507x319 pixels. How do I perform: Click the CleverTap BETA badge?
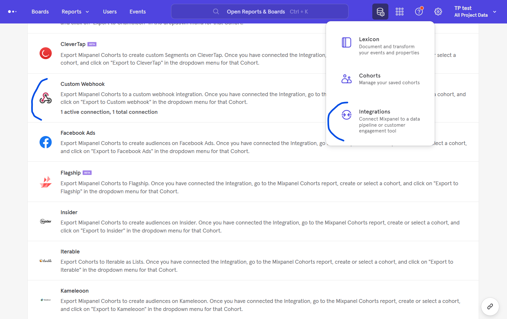[92, 44]
